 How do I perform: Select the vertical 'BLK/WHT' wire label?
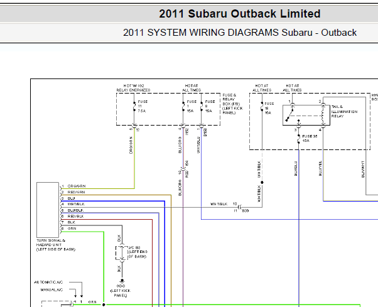tap(363, 170)
